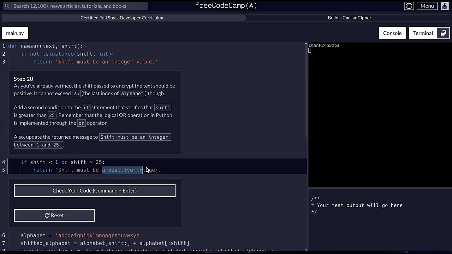Click the iuhhFrghFdps terminal output
This screenshot has width=452, height=254.
point(324,45)
